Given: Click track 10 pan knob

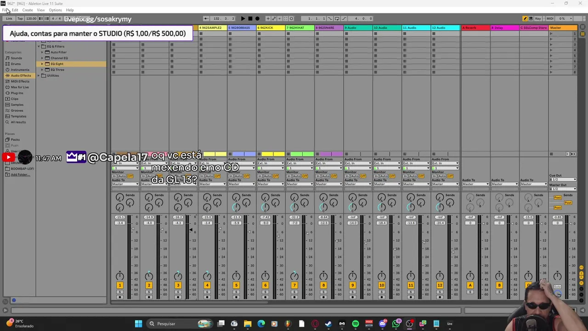Looking at the screenshot, I should [381, 276].
